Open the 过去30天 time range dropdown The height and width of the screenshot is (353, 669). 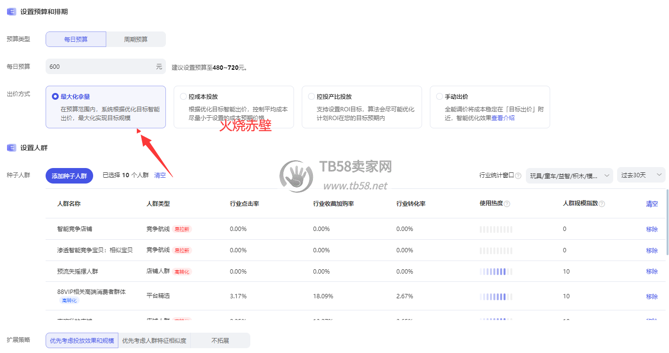point(641,175)
